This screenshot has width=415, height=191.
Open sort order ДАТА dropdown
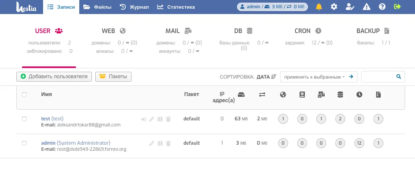pyautogui.click(x=266, y=77)
